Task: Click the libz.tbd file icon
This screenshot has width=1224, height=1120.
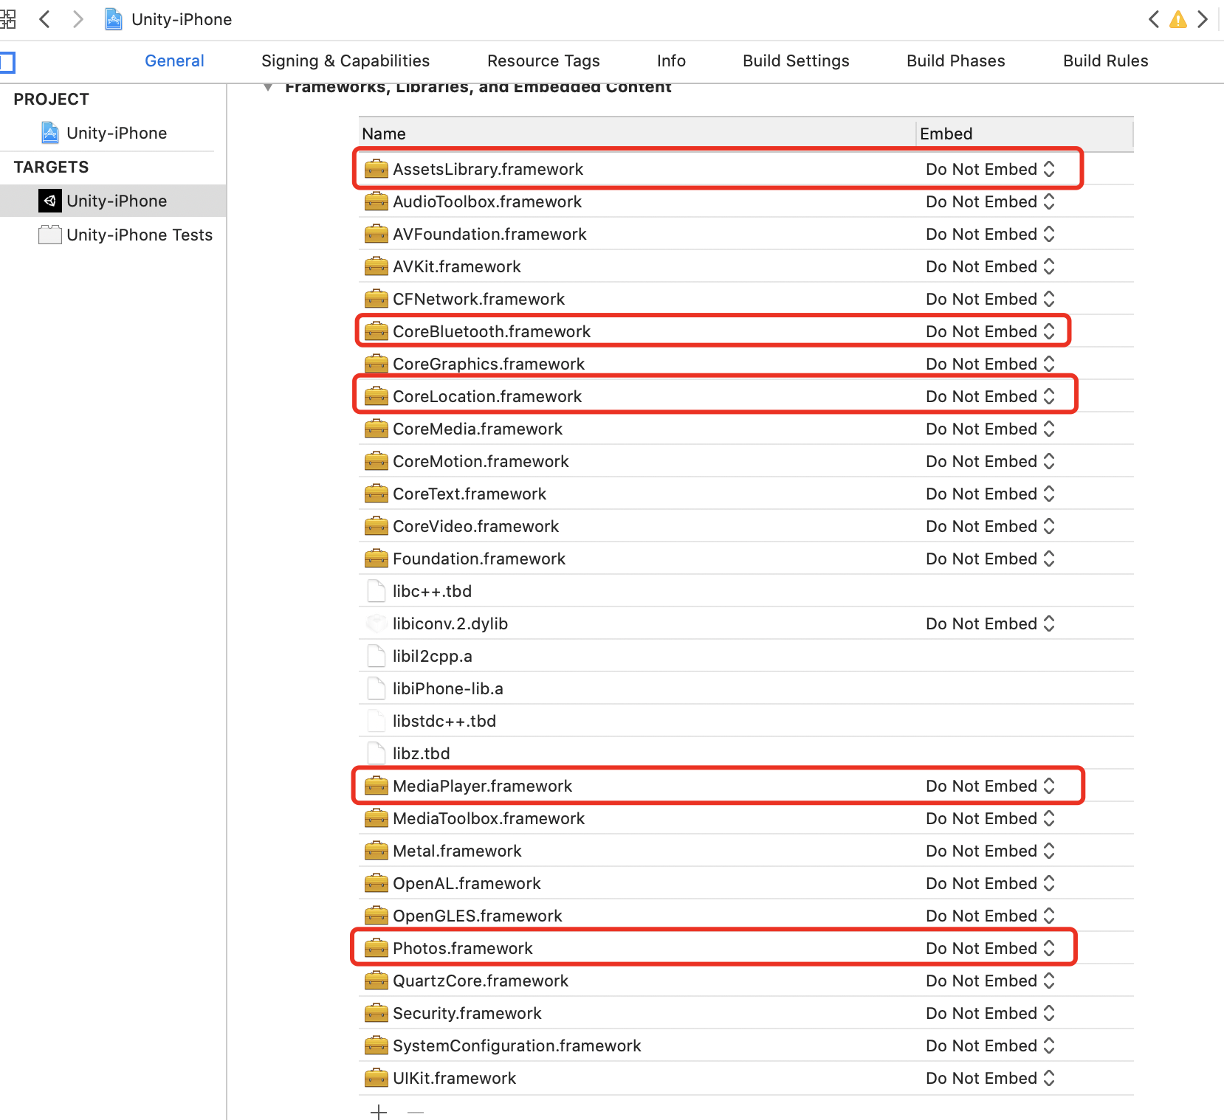Action: coord(377,753)
